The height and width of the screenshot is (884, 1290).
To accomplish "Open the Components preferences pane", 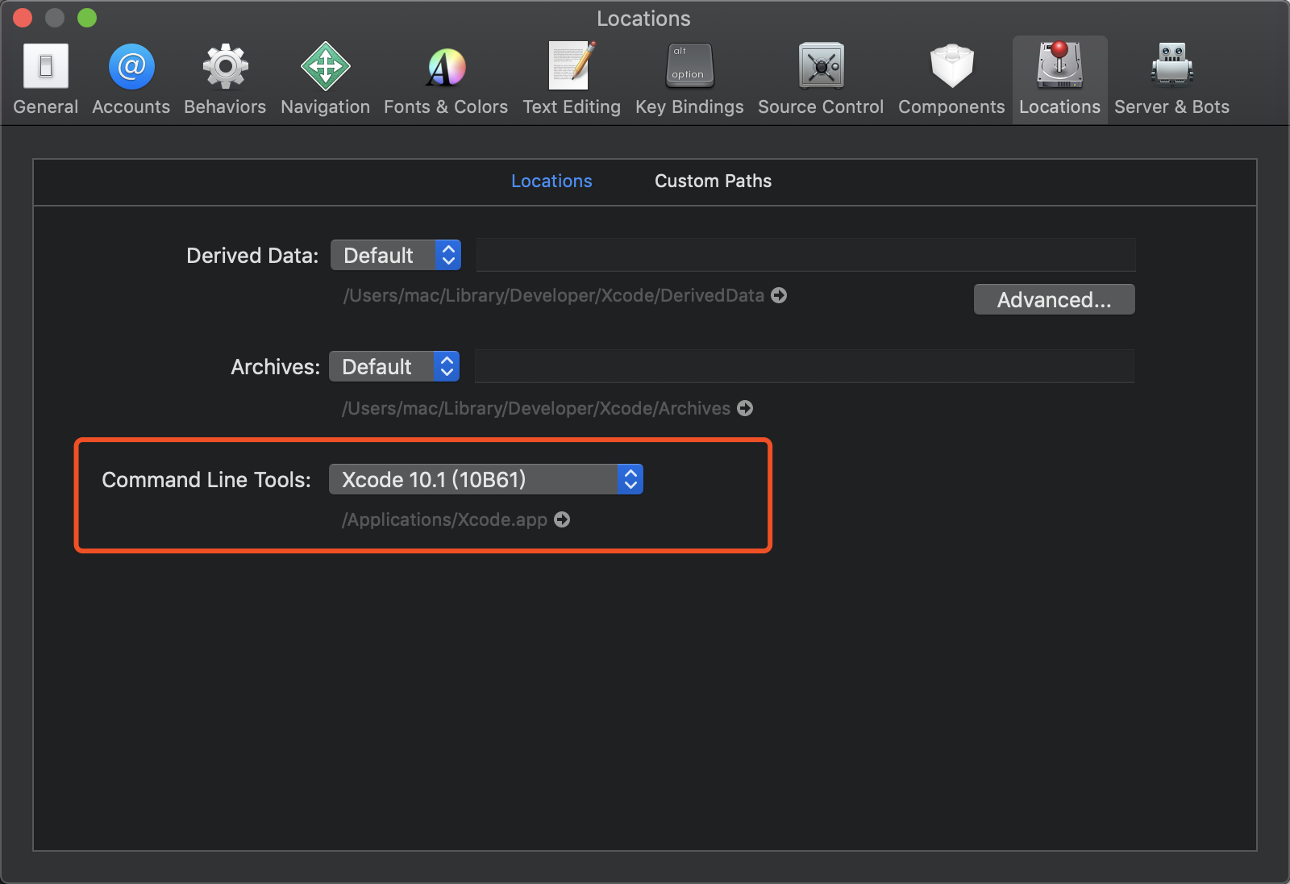I will pyautogui.click(x=951, y=79).
